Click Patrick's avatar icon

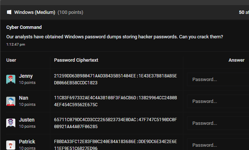coord(11,145)
